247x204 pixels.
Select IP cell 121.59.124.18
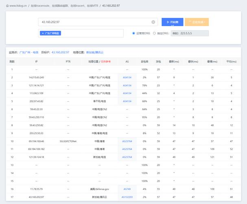pyautogui.click(x=36, y=157)
